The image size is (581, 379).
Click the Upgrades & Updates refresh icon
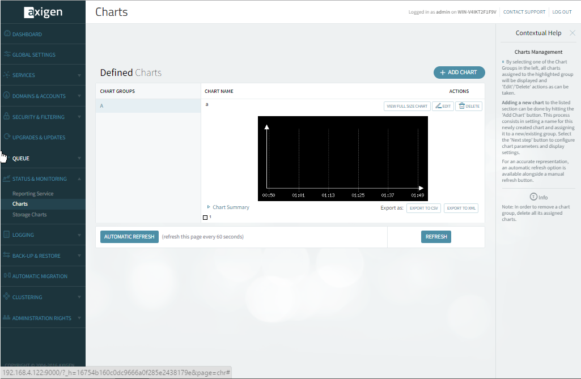tap(7, 137)
